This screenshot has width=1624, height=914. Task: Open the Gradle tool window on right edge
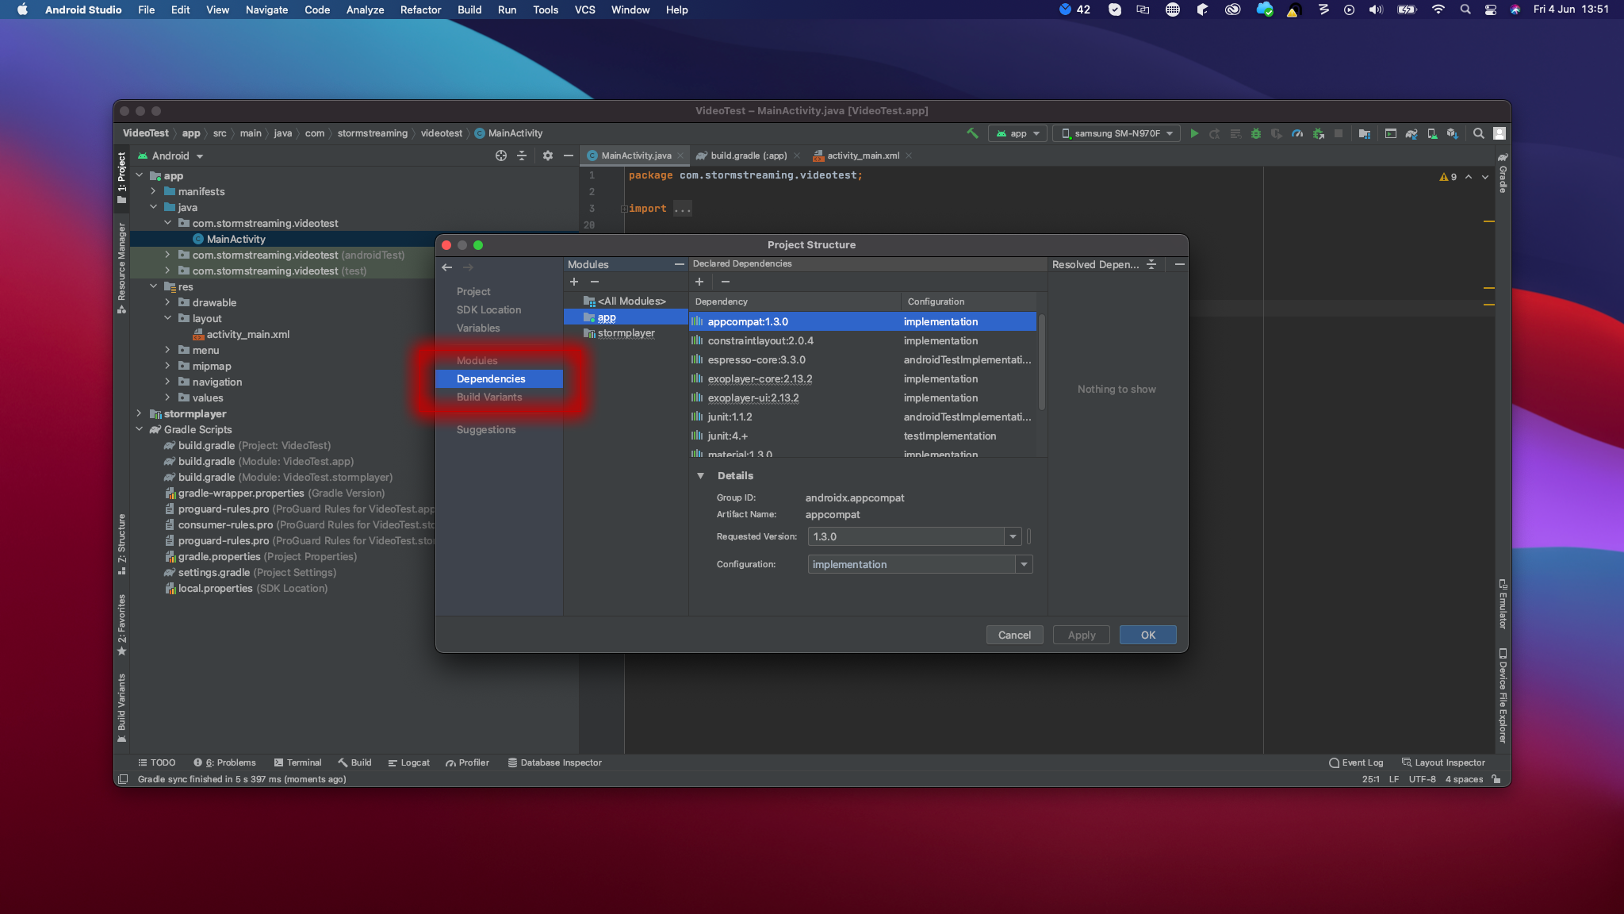point(1503,173)
